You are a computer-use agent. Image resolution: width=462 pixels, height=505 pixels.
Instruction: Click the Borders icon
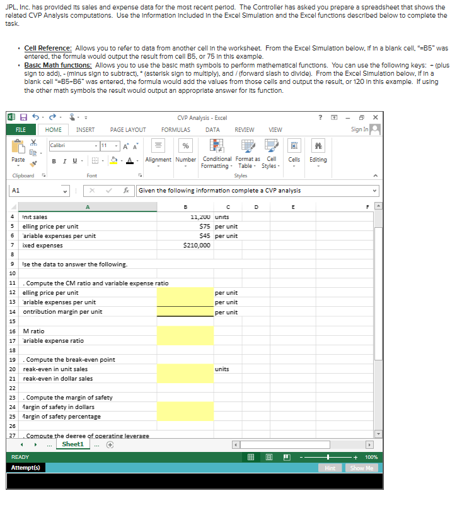(95, 160)
